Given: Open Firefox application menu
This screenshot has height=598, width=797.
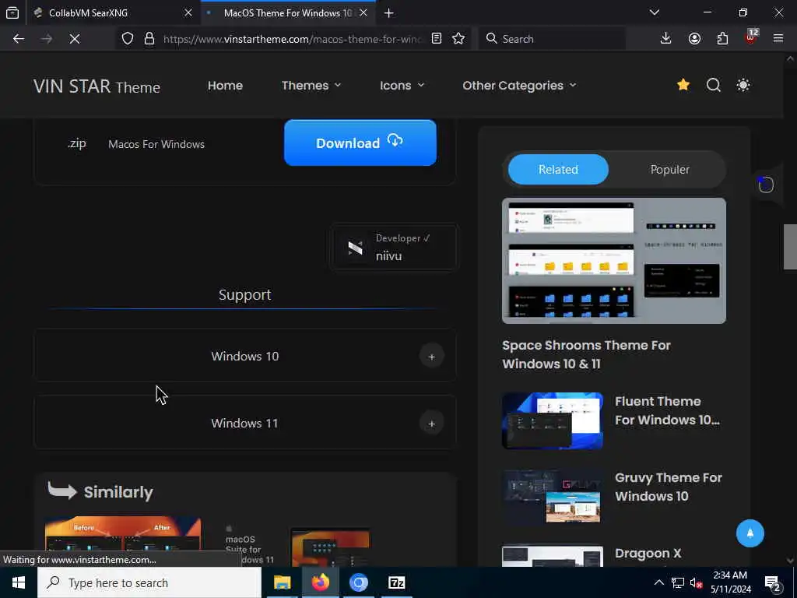Looking at the screenshot, I should (x=778, y=39).
